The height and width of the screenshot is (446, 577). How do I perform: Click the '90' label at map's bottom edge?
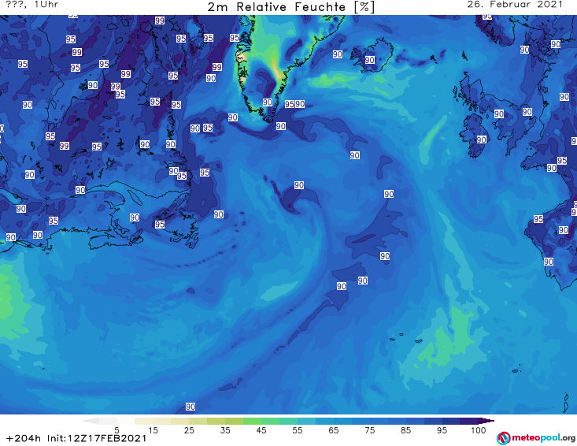coord(190,407)
